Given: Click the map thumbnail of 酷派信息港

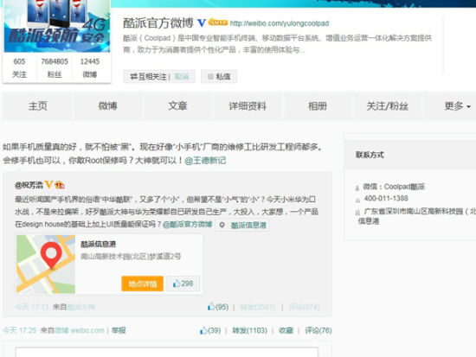Looking at the screenshot, I should click(46, 264).
